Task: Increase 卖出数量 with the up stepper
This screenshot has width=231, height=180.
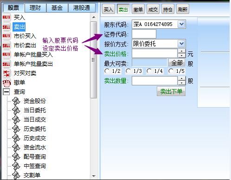Action: [x=181, y=78]
